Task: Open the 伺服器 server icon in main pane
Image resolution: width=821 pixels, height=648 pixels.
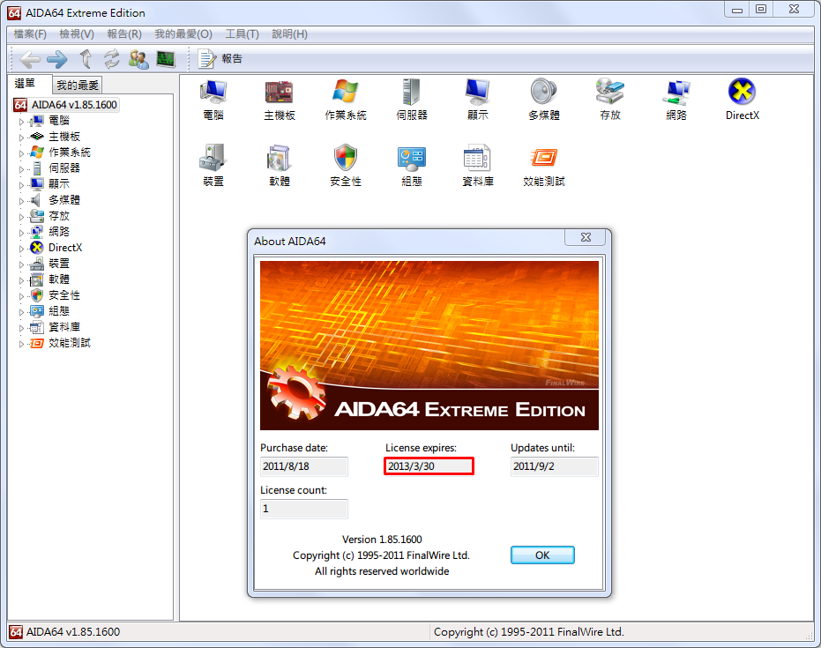Action: [x=412, y=100]
